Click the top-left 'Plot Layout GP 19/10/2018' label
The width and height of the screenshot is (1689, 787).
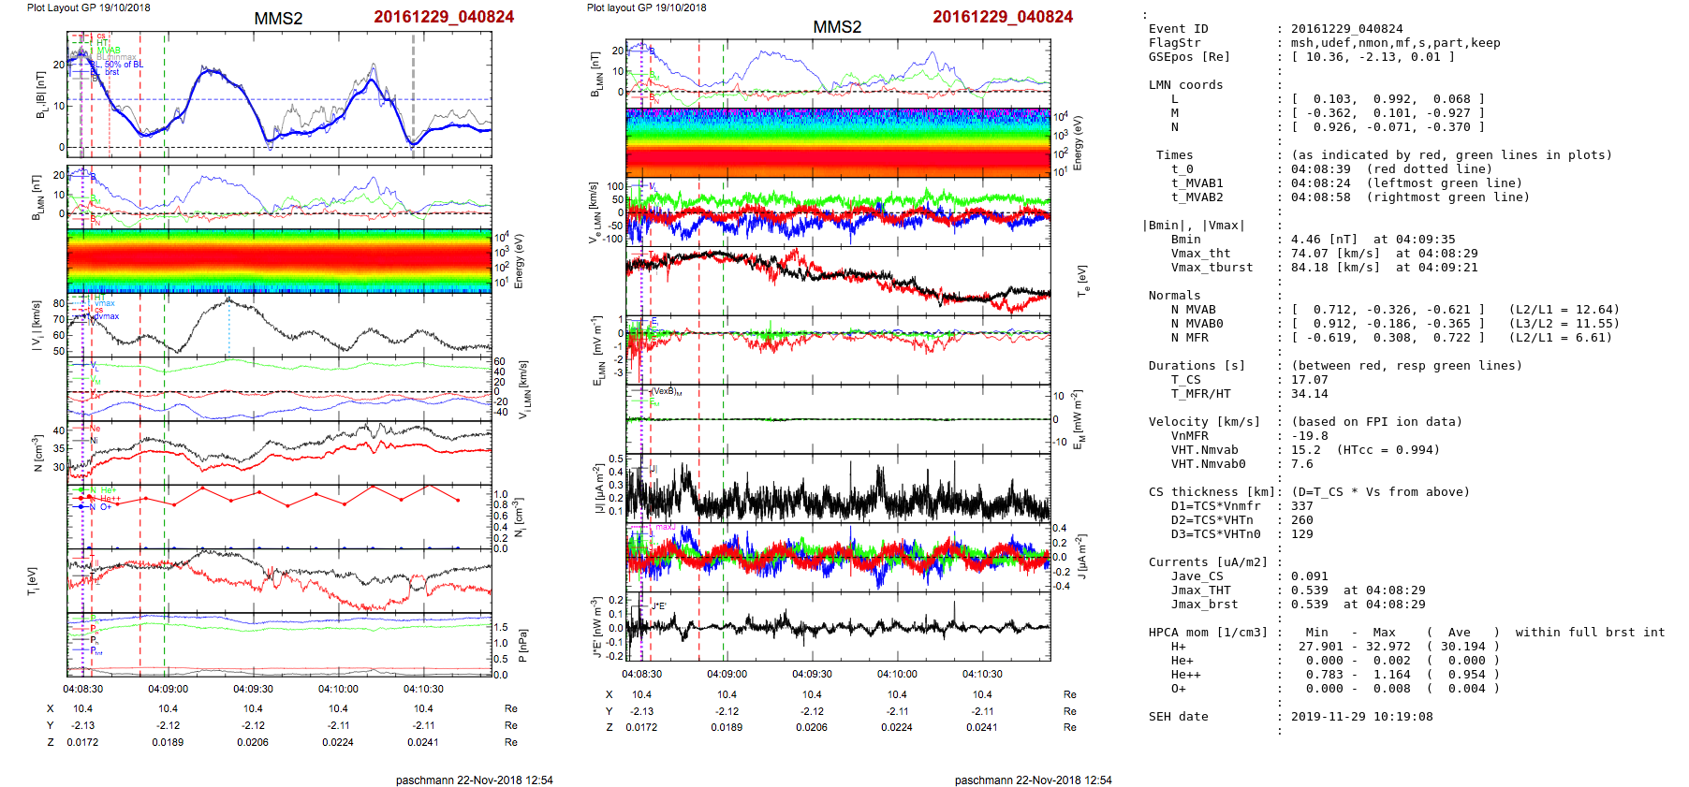tap(88, 7)
